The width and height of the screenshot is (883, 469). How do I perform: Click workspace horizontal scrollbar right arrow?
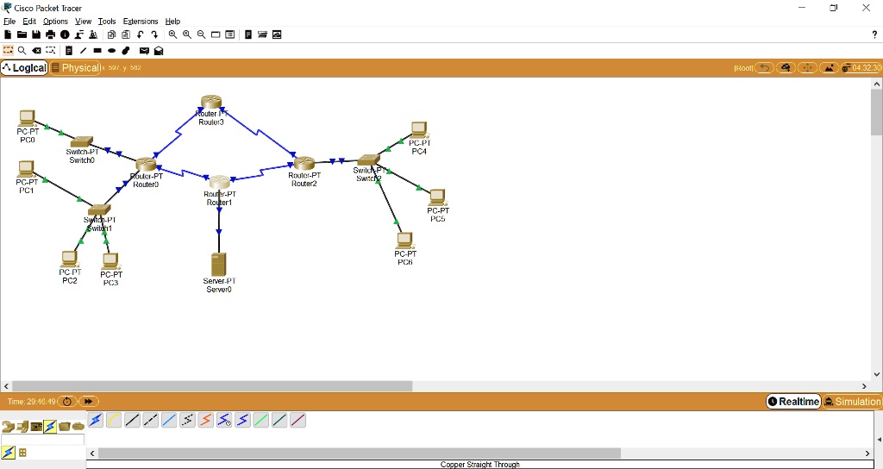pyautogui.click(x=864, y=386)
